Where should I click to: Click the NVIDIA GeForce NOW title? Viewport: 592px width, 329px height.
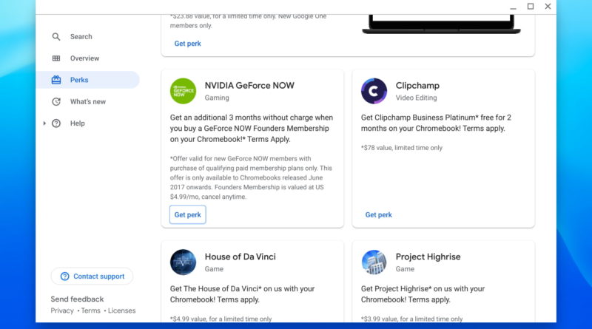[249, 85]
